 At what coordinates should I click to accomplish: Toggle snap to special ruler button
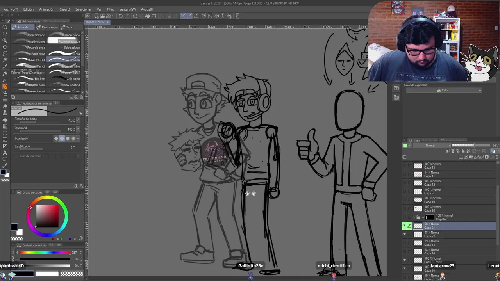[189, 16]
